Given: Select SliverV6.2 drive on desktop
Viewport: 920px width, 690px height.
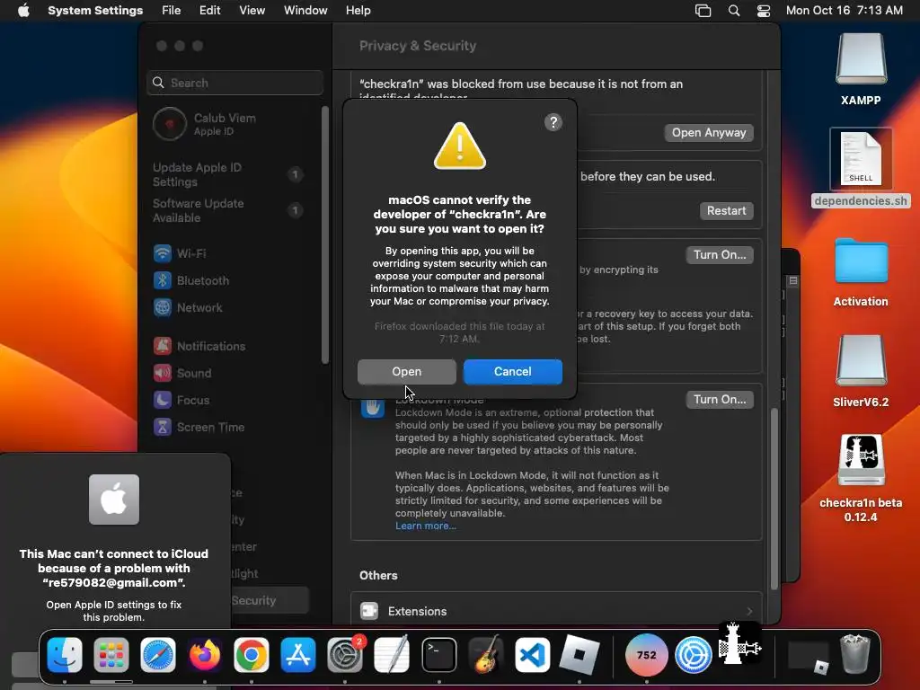Looking at the screenshot, I should (x=861, y=371).
